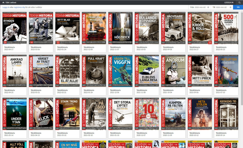Open the 'På god väg' cover
Viewport: 243px width, 148px height.
(94, 114)
